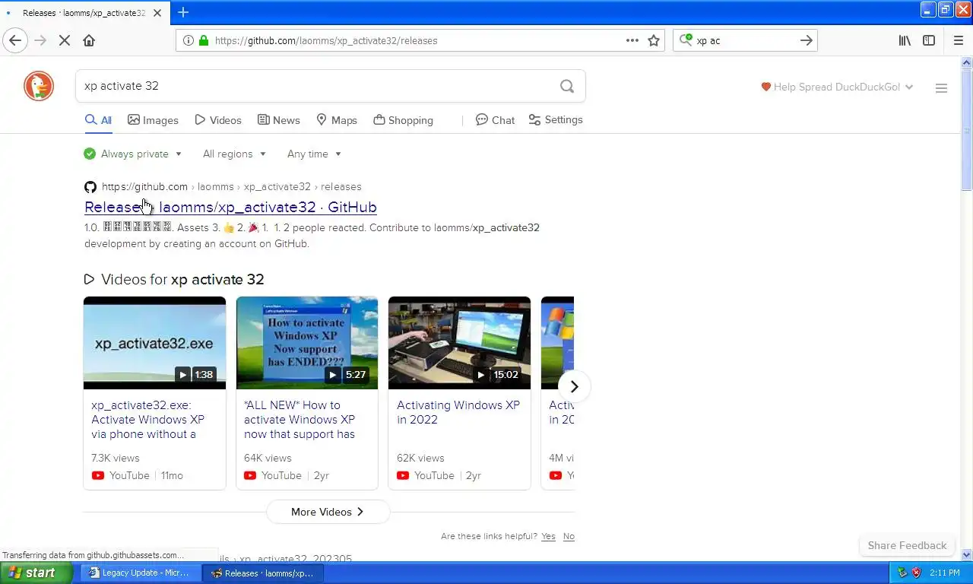The image size is (973, 584).
Task: Toggle the sidebar view icon
Action: pos(929,40)
